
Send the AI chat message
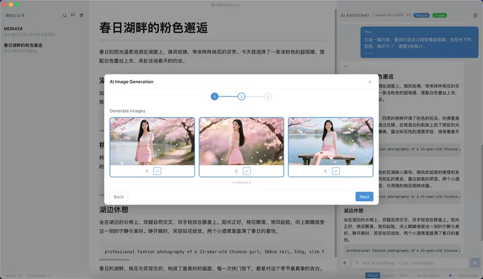tap(475, 263)
